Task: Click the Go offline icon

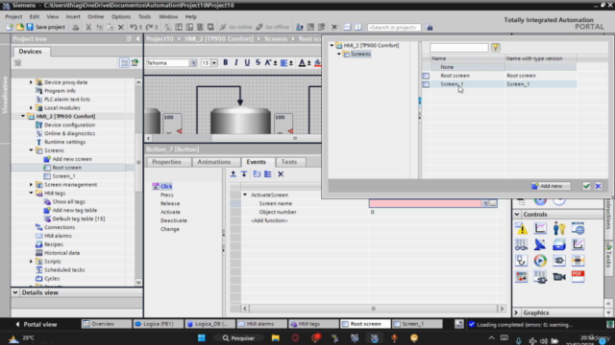Action: (x=259, y=27)
